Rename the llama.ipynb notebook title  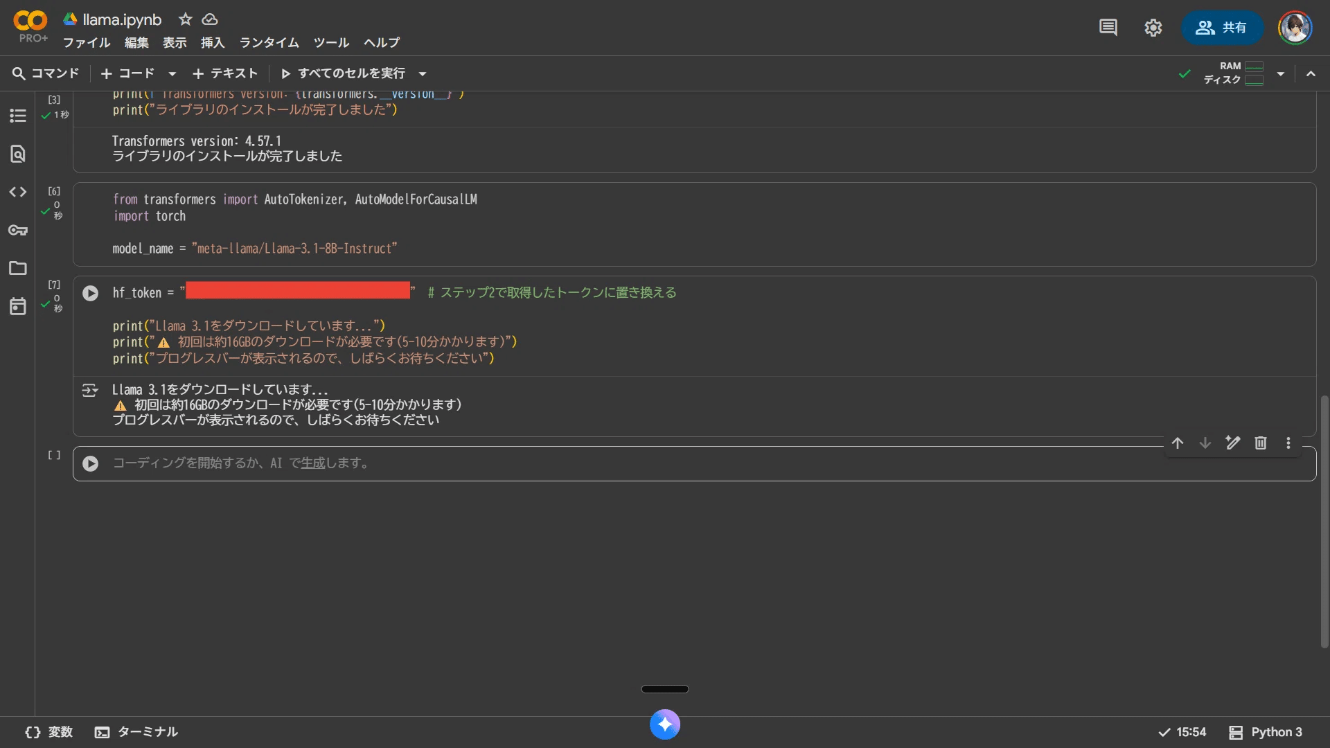coord(122,19)
